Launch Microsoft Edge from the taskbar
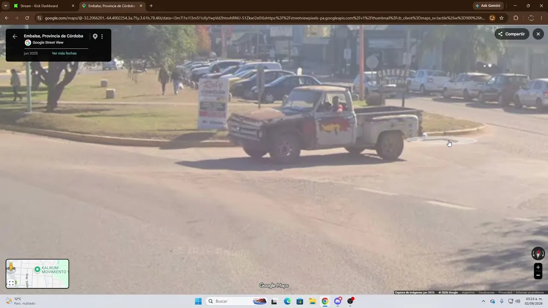548x308 pixels. [x=287, y=301]
